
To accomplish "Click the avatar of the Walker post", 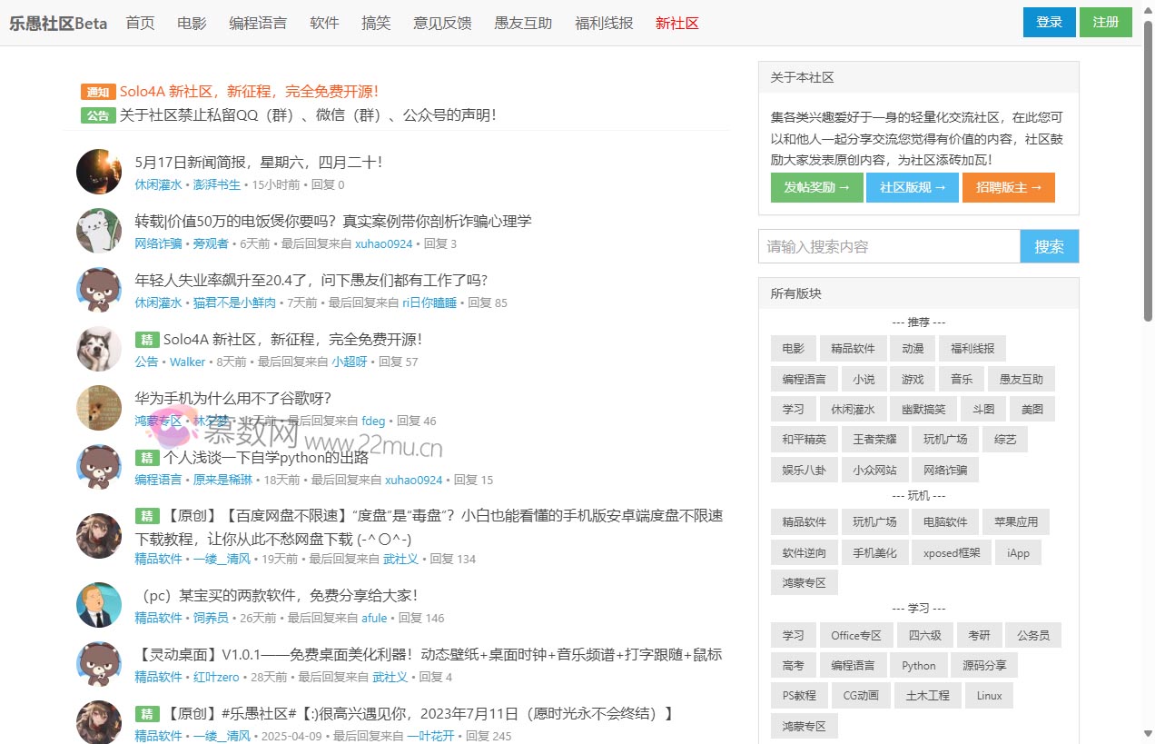I will pyautogui.click(x=98, y=349).
